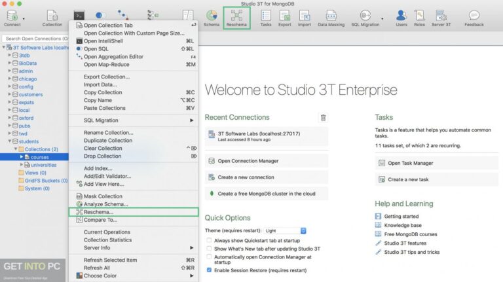Viewport: 503px width, 282px height.
Task: Click the Create a new connection icon
Action: pos(212,177)
